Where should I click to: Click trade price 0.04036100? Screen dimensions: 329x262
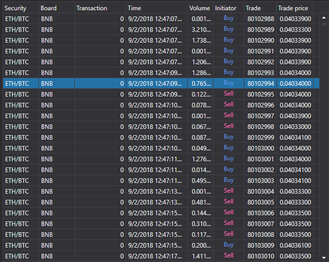point(295,246)
